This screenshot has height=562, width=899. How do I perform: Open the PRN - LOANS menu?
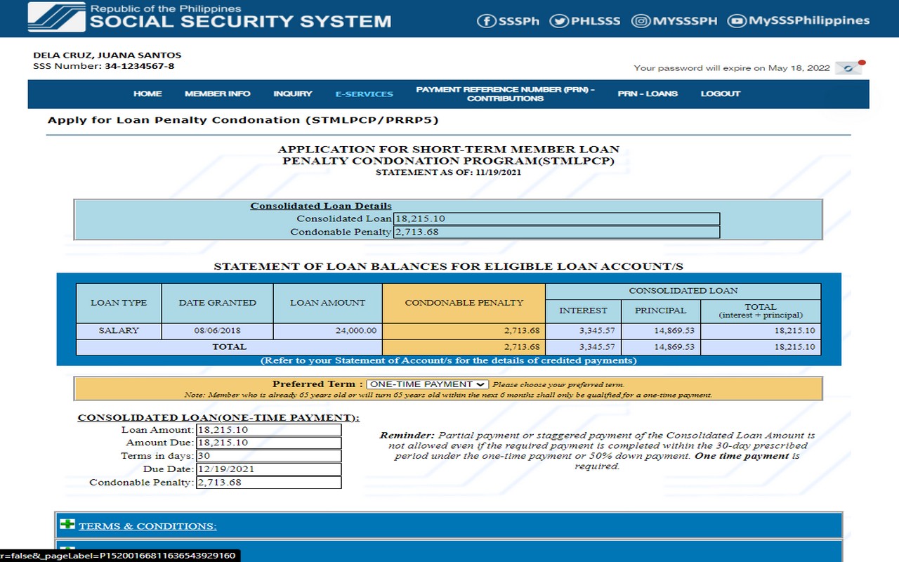coord(648,93)
